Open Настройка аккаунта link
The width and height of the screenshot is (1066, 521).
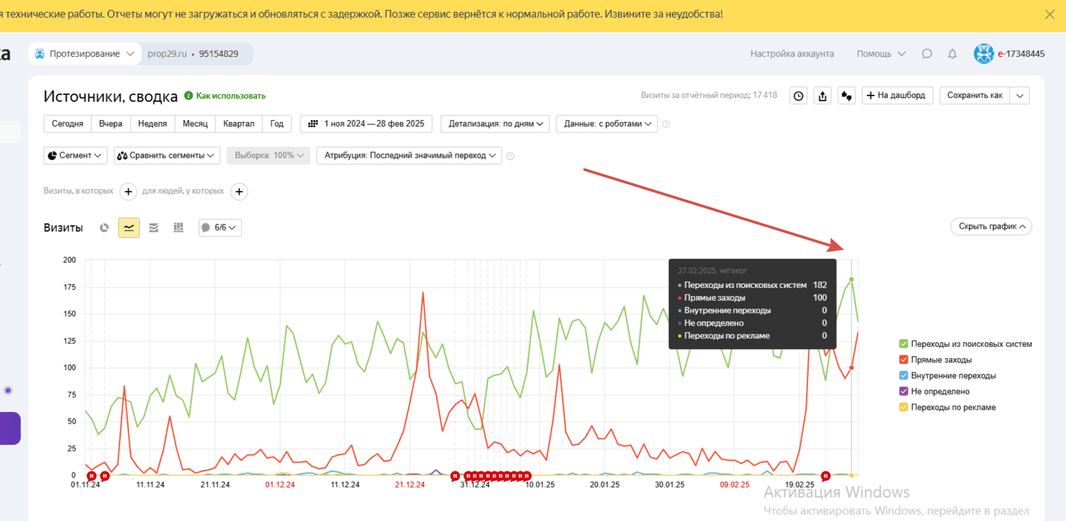click(792, 54)
